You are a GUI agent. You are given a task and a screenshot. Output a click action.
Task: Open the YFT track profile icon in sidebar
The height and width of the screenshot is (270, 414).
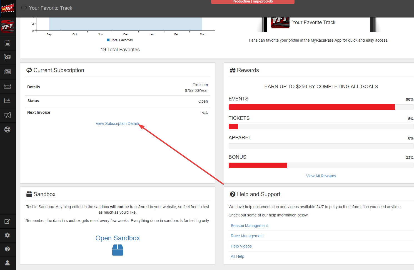click(8, 27)
